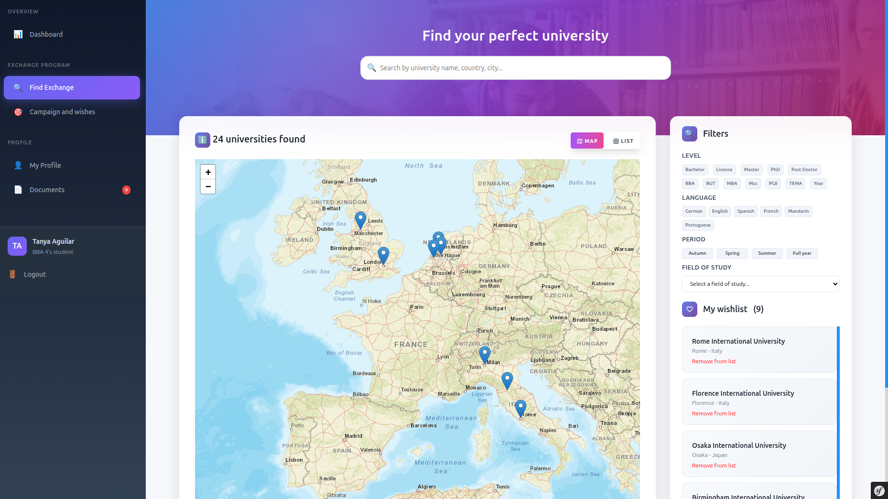
Task: Click the TA user avatar
Action: tap(17, 246)
